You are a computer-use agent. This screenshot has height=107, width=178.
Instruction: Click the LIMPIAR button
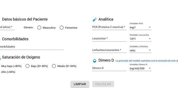point(80,84)
